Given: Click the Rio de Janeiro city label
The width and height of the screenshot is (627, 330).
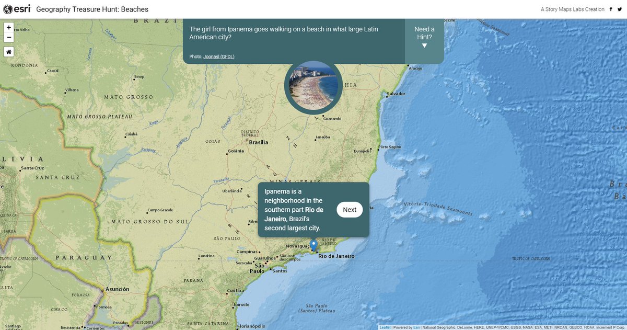Looking at the screenshot, I should 336,256.
